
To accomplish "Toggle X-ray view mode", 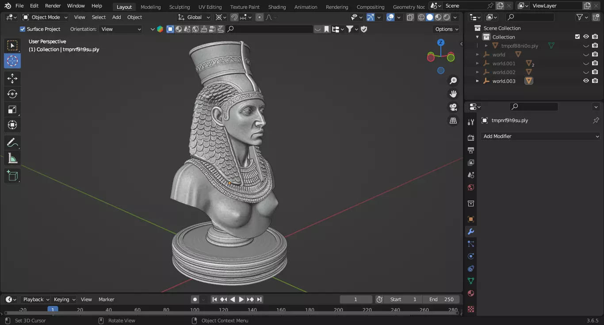I will click(x=410, y=17).
